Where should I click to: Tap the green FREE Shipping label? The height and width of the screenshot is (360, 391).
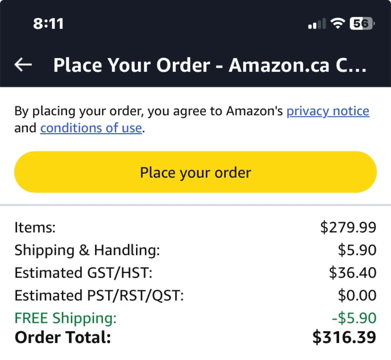(65, 318)
